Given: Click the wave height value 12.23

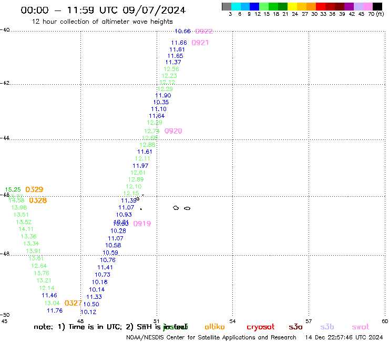Looking at the screenshot, I should tap(169, 76).
